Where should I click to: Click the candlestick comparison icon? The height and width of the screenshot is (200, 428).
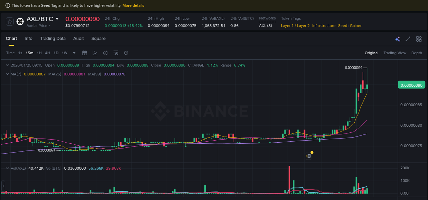pos(105,53)
